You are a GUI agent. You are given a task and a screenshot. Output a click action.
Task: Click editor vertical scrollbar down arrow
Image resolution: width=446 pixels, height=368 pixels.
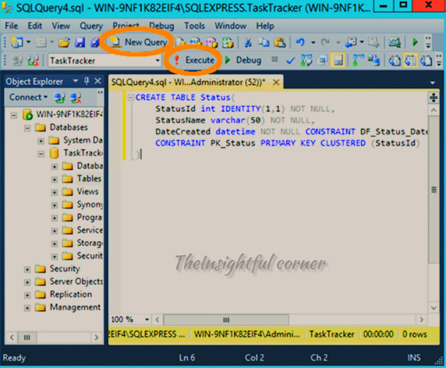433,307
